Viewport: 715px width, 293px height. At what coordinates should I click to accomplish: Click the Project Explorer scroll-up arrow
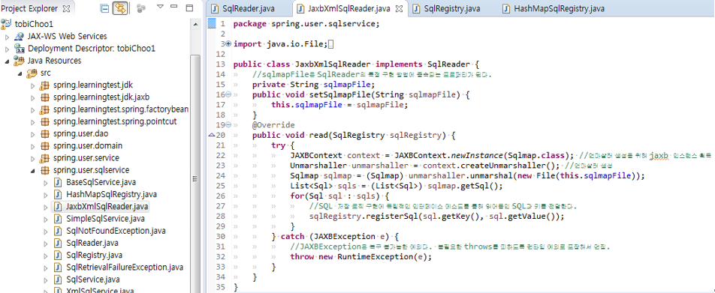click(x=195, y=24)
